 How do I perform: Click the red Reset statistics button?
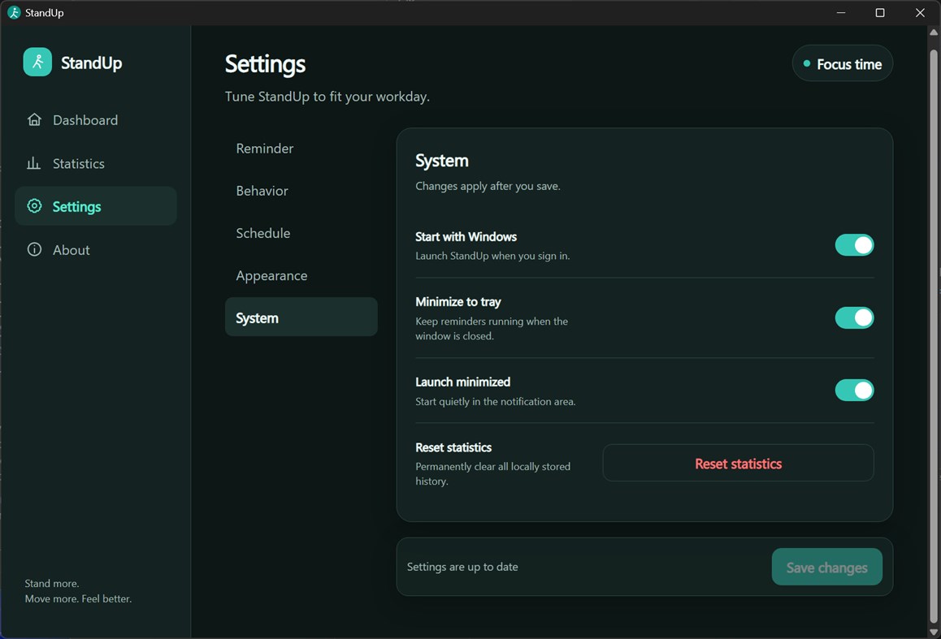tap(738, 463)
